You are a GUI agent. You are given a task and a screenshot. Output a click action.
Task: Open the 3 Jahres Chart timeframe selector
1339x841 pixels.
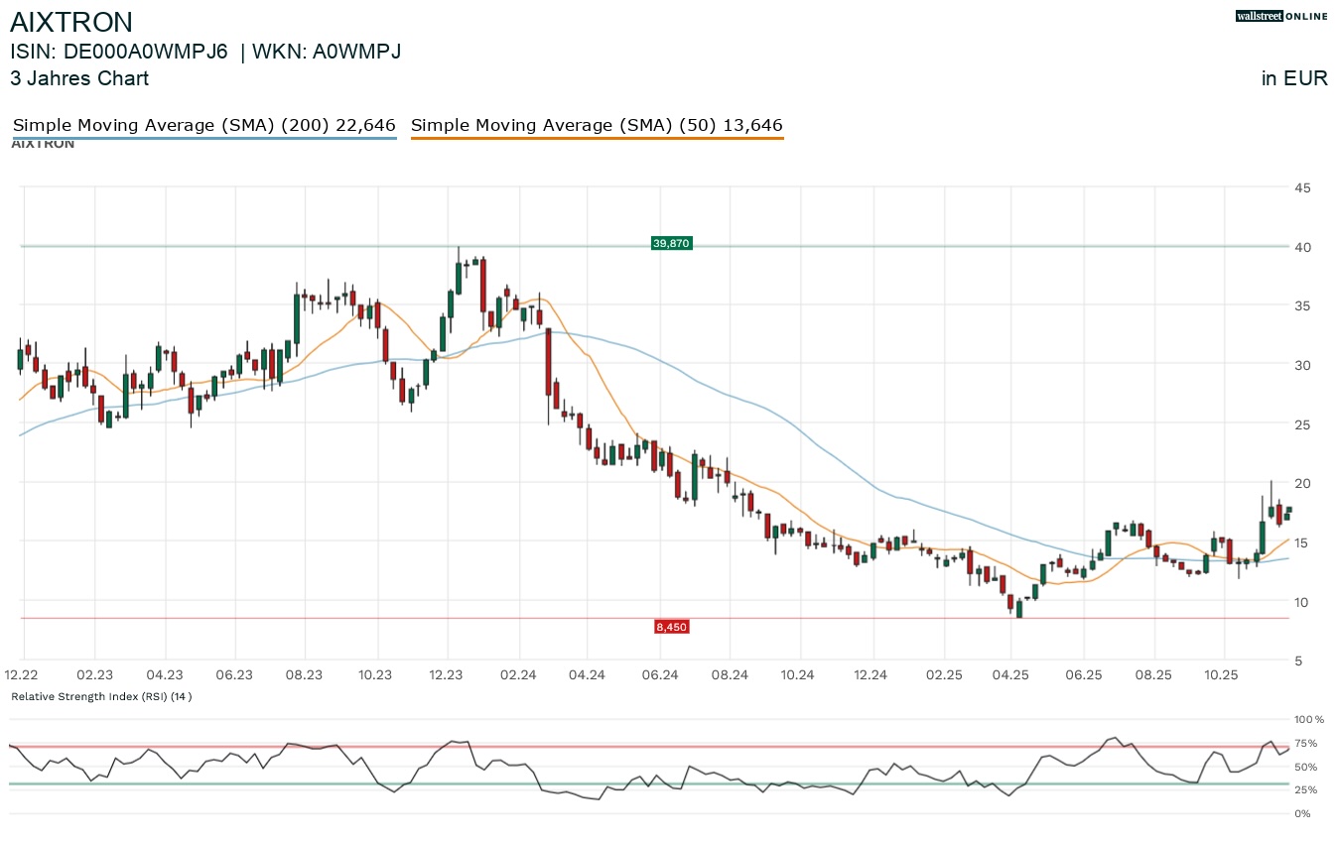(79, 78)
